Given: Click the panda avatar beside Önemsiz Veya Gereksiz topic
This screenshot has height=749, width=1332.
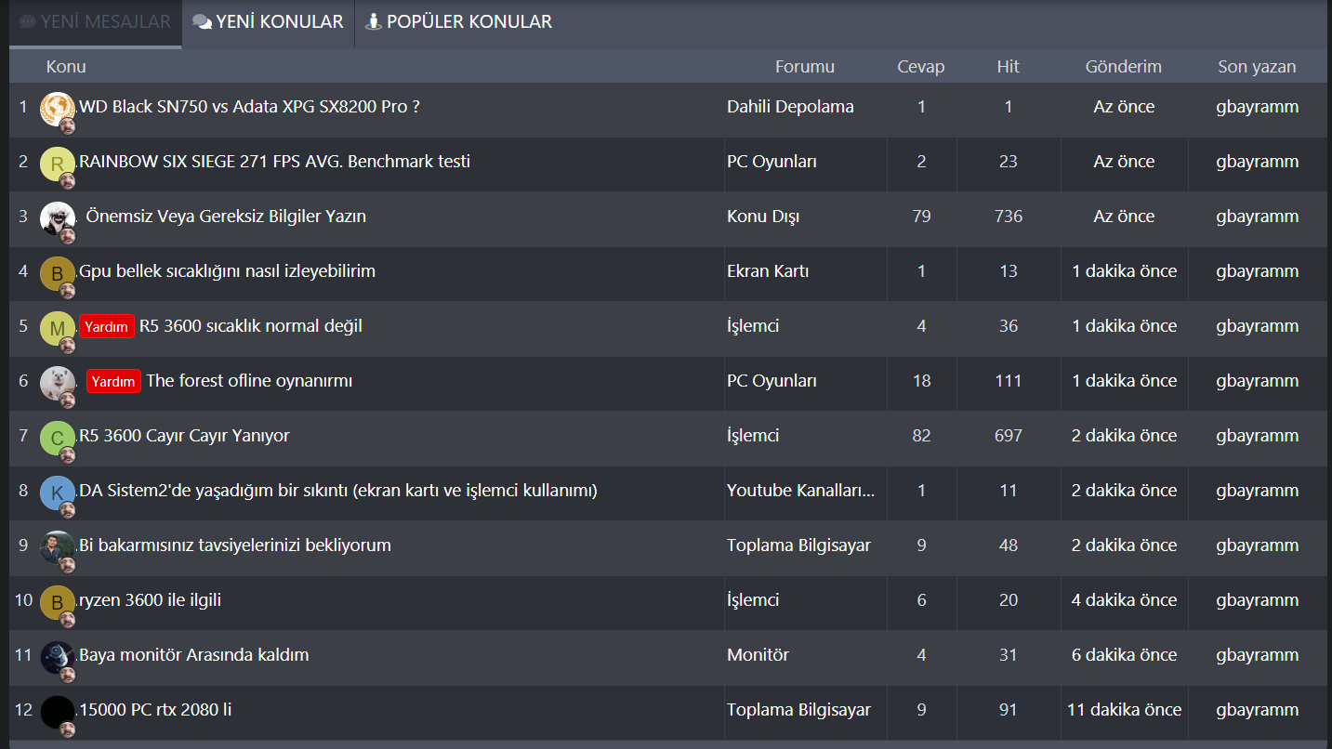Looking at the screenshot, I should pyautogui.click(x=57, y=218).
